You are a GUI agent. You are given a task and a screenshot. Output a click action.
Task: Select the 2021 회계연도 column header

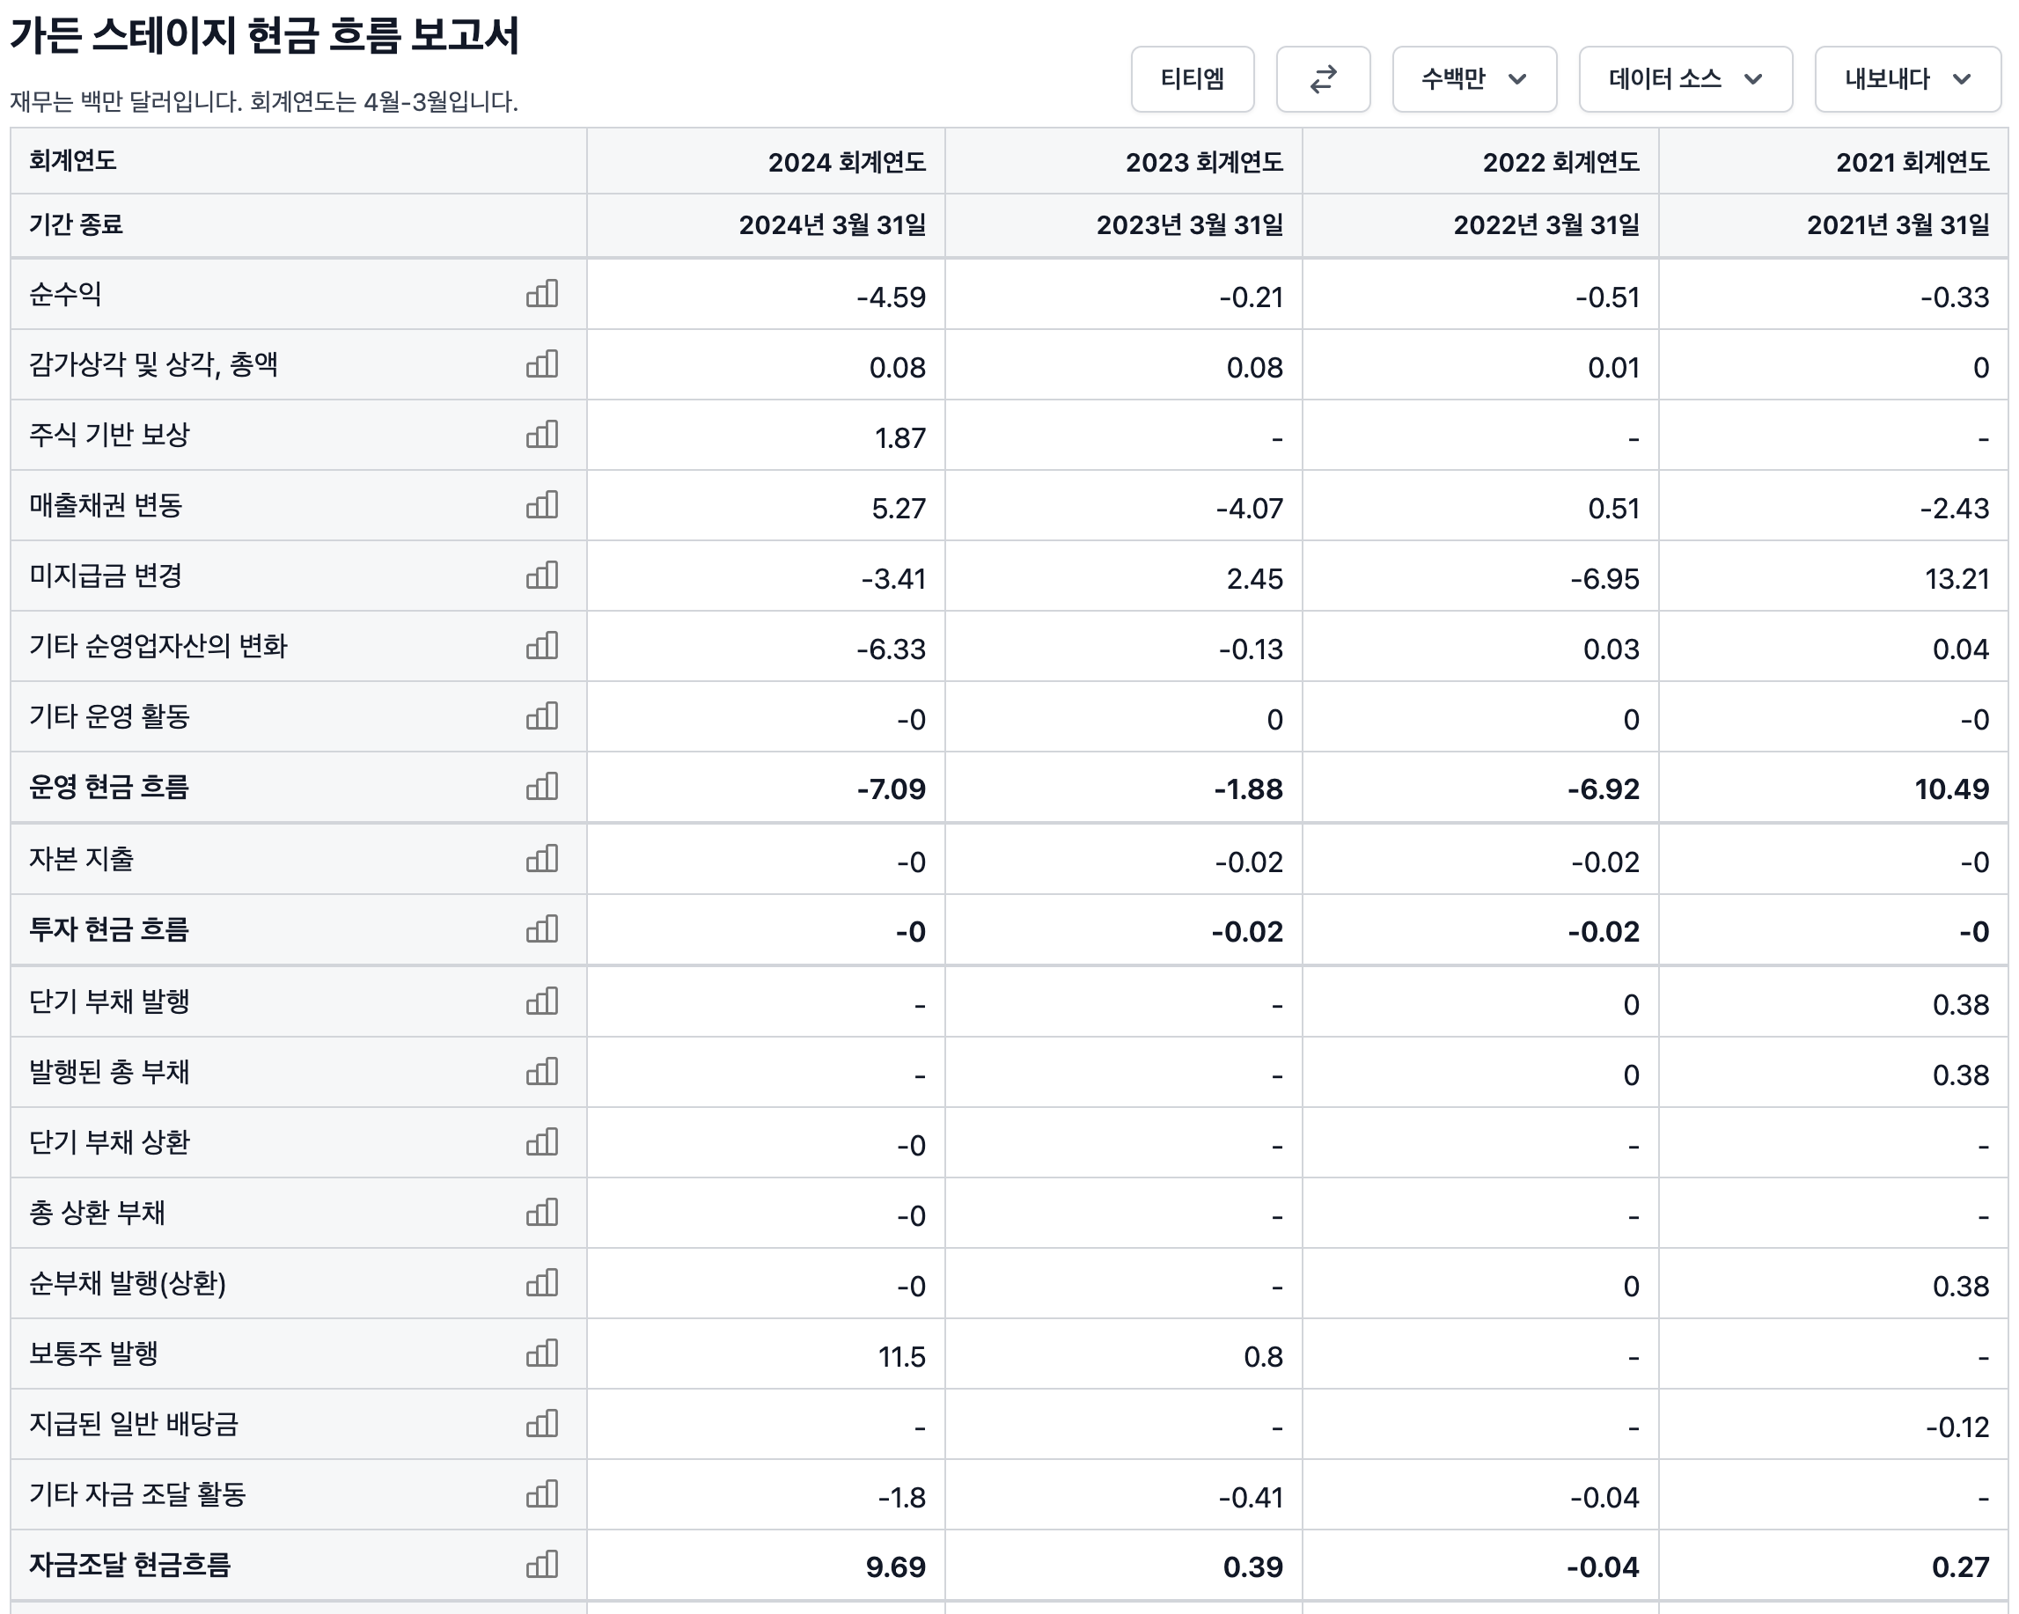point(1912,162)
